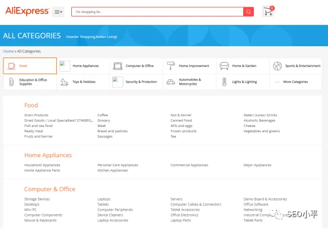Click the Home & Garden sofa icon
328x229 pixels.
tap(224, 66)
